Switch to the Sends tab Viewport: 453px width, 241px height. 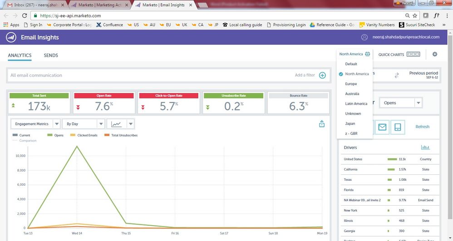click(x=51, y=55)
